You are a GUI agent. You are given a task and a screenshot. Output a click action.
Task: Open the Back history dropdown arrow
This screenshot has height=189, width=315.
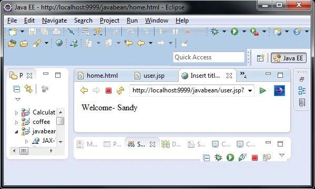coord(150,43)
